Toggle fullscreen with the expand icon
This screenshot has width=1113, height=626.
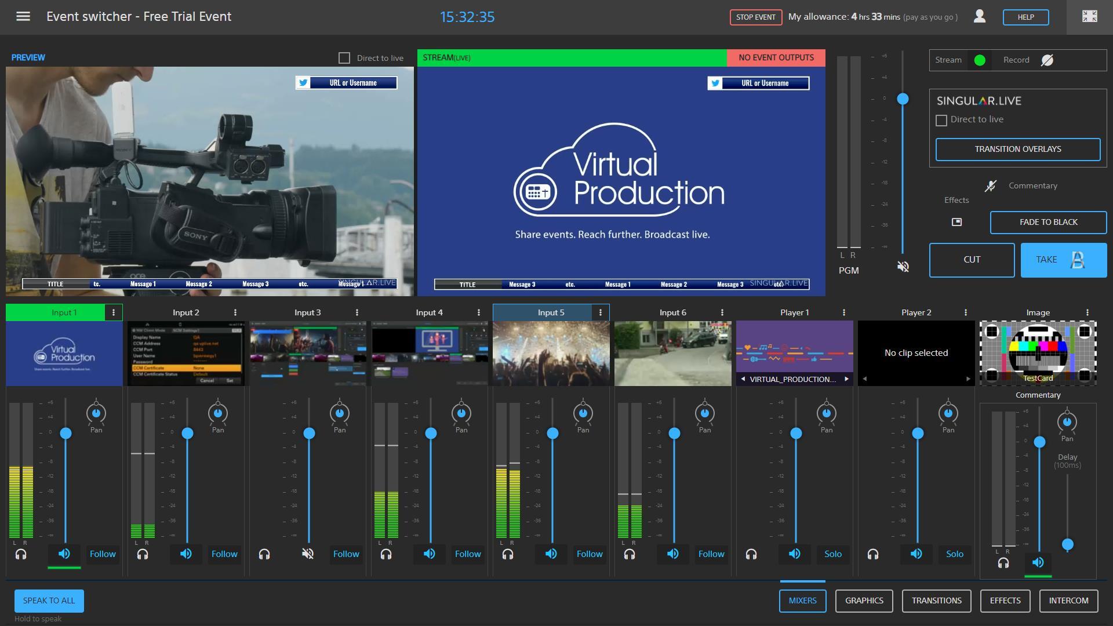[1090, 16]
